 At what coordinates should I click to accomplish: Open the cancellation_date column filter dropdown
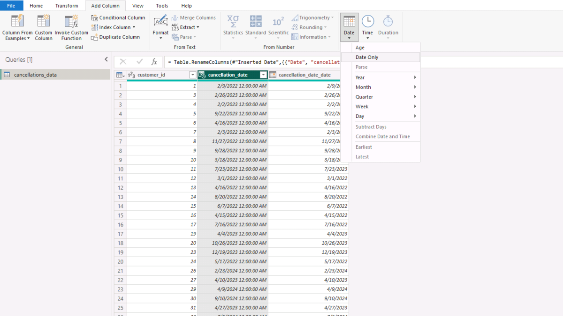pos(263,75)
